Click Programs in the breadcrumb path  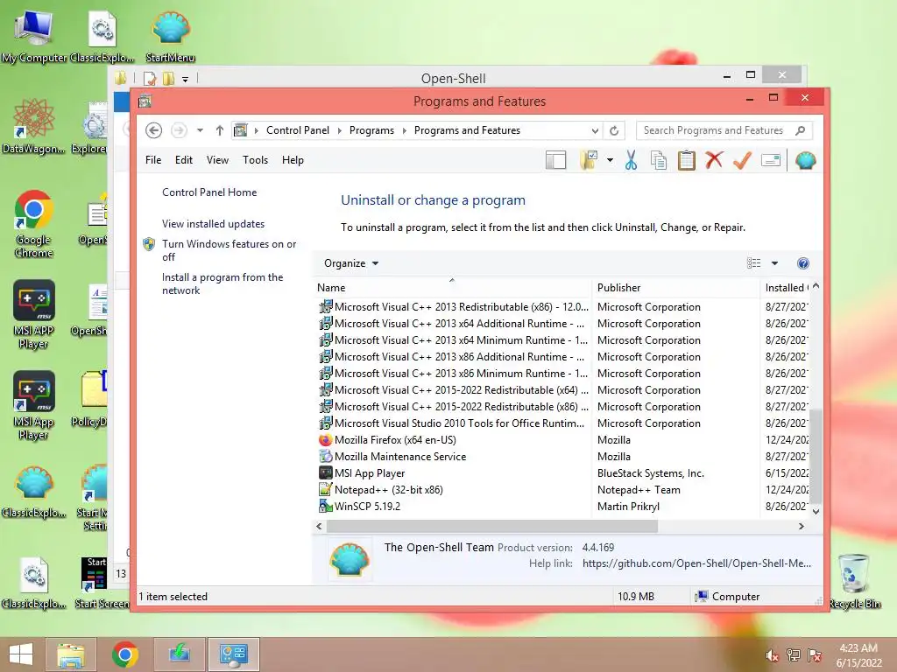[371, 130]
